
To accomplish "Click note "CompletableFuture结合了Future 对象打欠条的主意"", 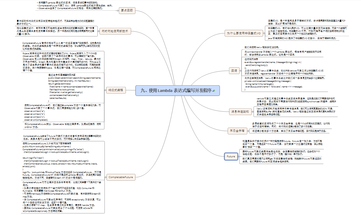I will [62, 137].
